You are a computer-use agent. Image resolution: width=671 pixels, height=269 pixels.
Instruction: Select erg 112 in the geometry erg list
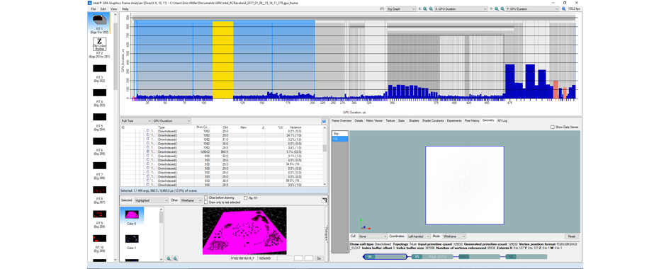pos(340,139)
